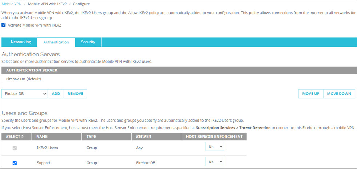
Task: Open the Firebox-DB server dropdown
Action: click(25, 94)
